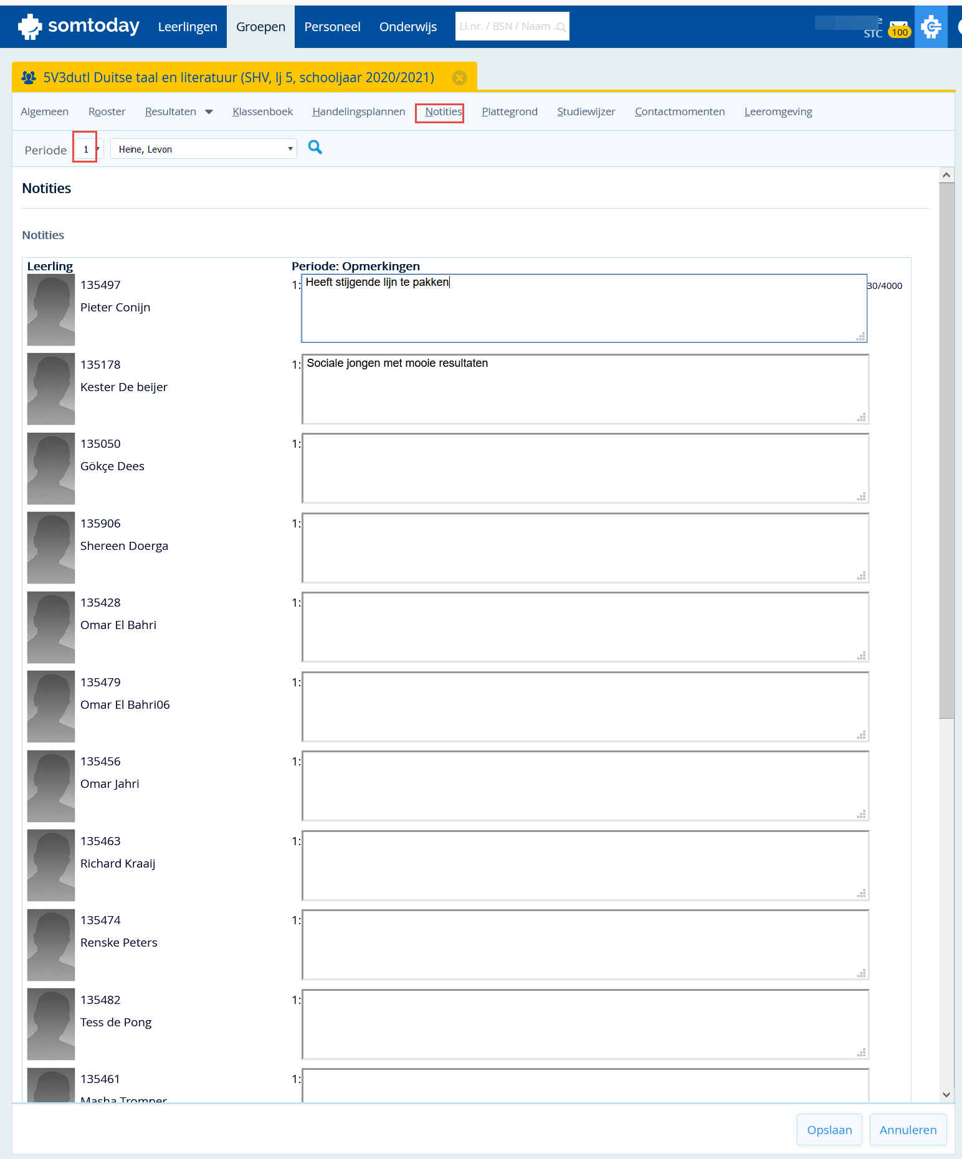Click the Ll.nr. / BSN / Naam search field
The width and height of the screenshot is (962, 1159).
pos(512,27)
